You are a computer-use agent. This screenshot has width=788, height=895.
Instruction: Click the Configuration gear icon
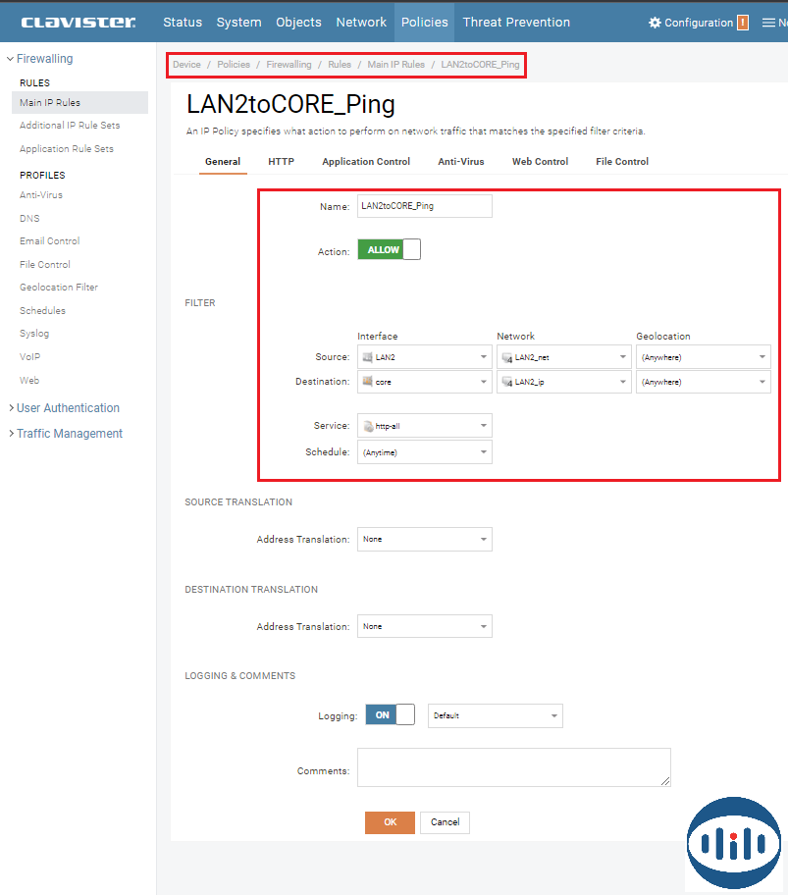[655, 23]
